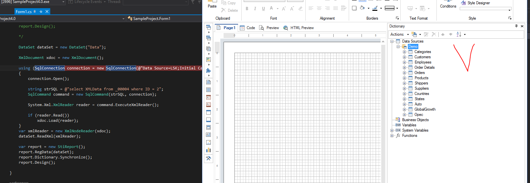The width and height of the screenshot is (530, 183).
Task: Expand the Customers table node
Action: click(404, 57)
